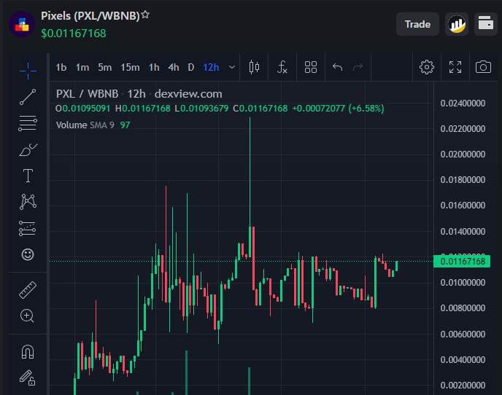Click the current price label 0.01167168 on axis
The height and width of the screenshot is (395, 502).
click(462, 262)
